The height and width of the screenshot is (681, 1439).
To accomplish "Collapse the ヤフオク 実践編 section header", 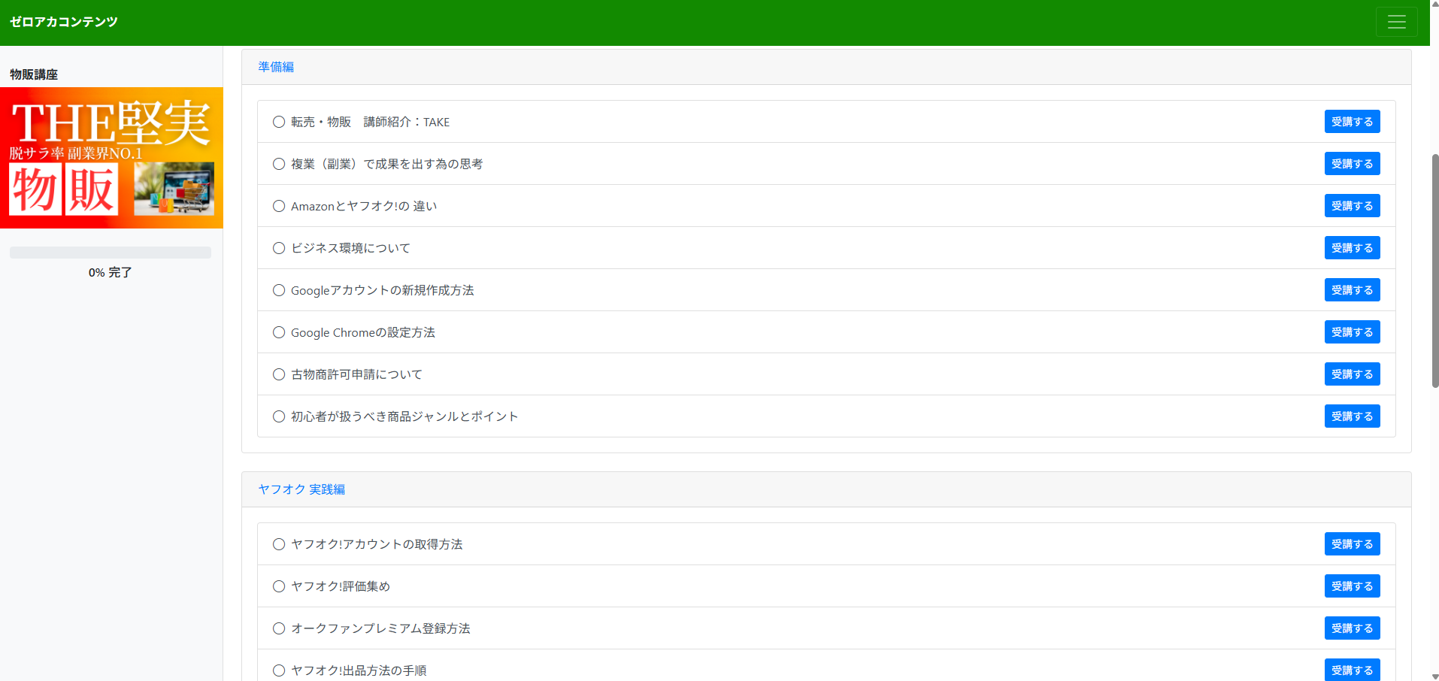I will click(301, 489).
